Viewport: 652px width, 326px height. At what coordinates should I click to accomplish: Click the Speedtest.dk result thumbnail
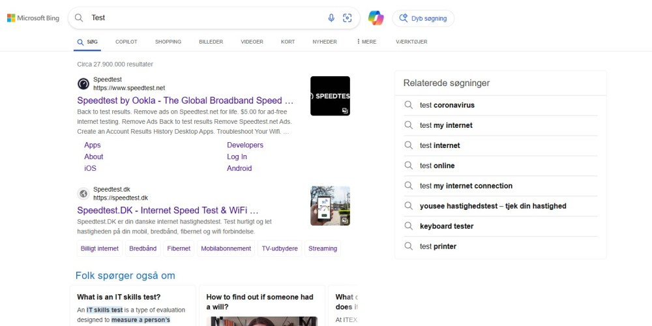click(x=330, y=206)
